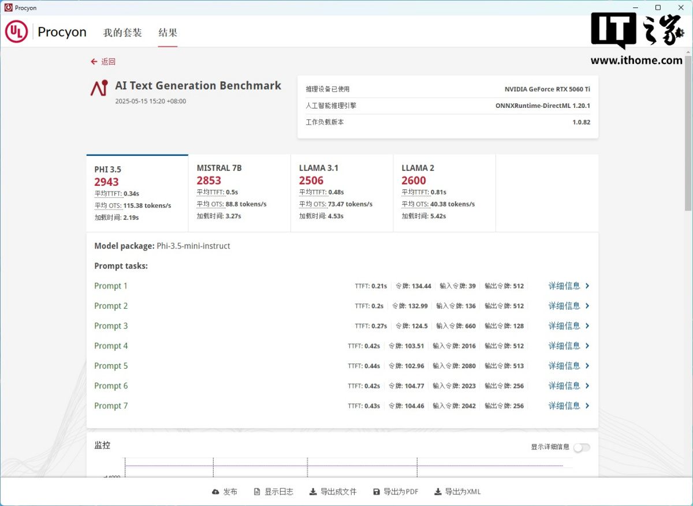Expand Prompt 4 details chevron

tap(587, 346)
